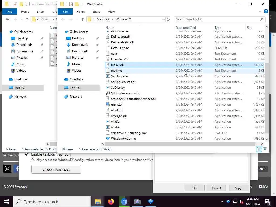The width and height of the screenshot is (276, 207).
Task: Open the View ribbon tab in WindowFX
Action: pos(111,11)
